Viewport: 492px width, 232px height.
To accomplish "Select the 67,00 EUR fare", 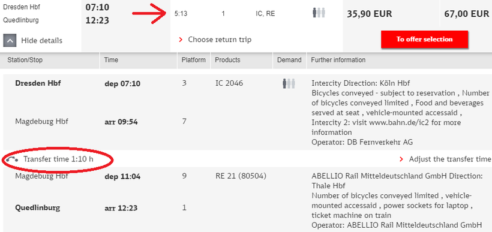I will click(467, 14).
